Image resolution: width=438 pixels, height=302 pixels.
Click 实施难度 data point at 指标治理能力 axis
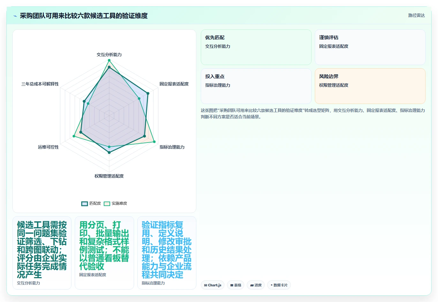click(x=154, y=142)
